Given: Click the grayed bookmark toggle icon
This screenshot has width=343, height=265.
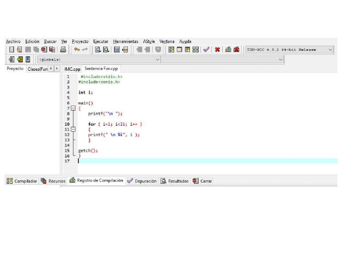Looking at the screenshot, I should pos(158,49).
